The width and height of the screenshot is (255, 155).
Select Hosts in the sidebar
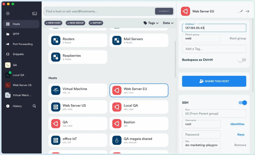[x=21, y=24]
